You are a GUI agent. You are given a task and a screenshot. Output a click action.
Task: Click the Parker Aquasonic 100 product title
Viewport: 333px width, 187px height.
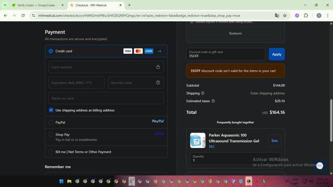pyautogui.click(x=234, y=138)
